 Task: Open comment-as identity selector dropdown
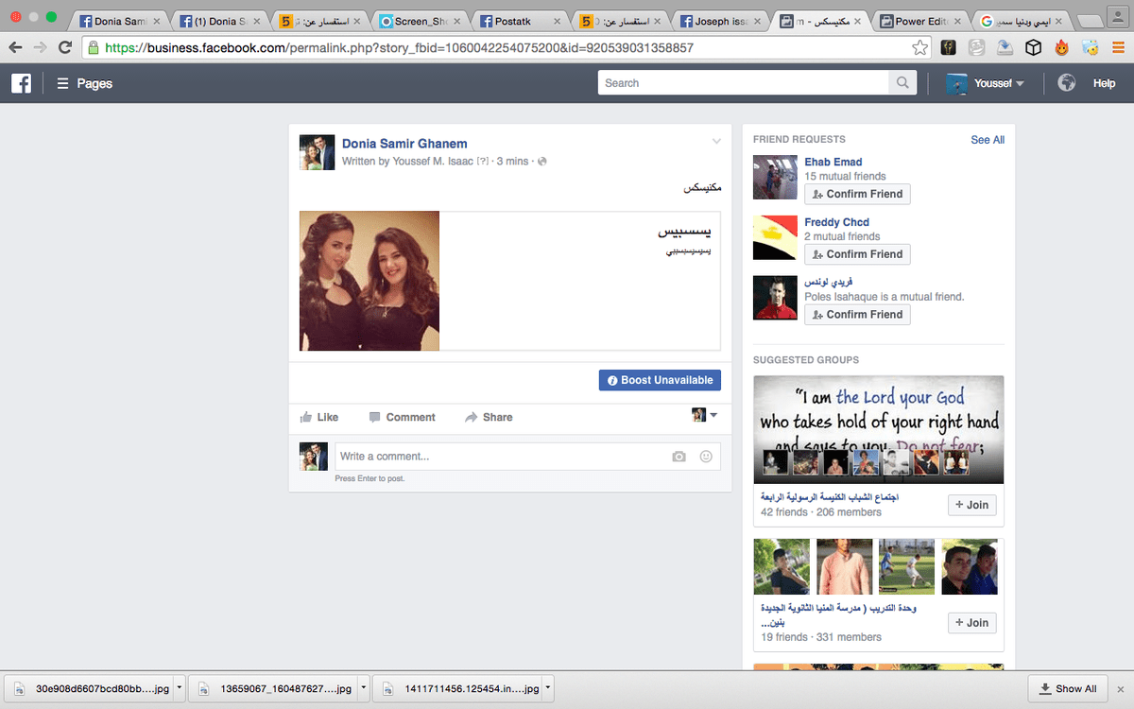click(705, 415)
